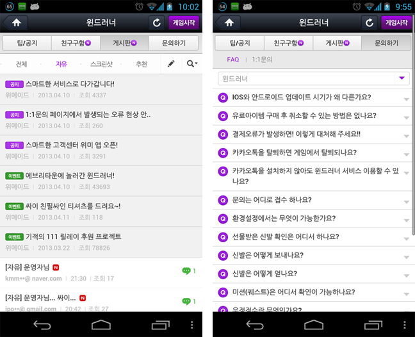Tap recent apps button on right phone
The width and height of the screenshot is (415, 337).
coord(373,325)
